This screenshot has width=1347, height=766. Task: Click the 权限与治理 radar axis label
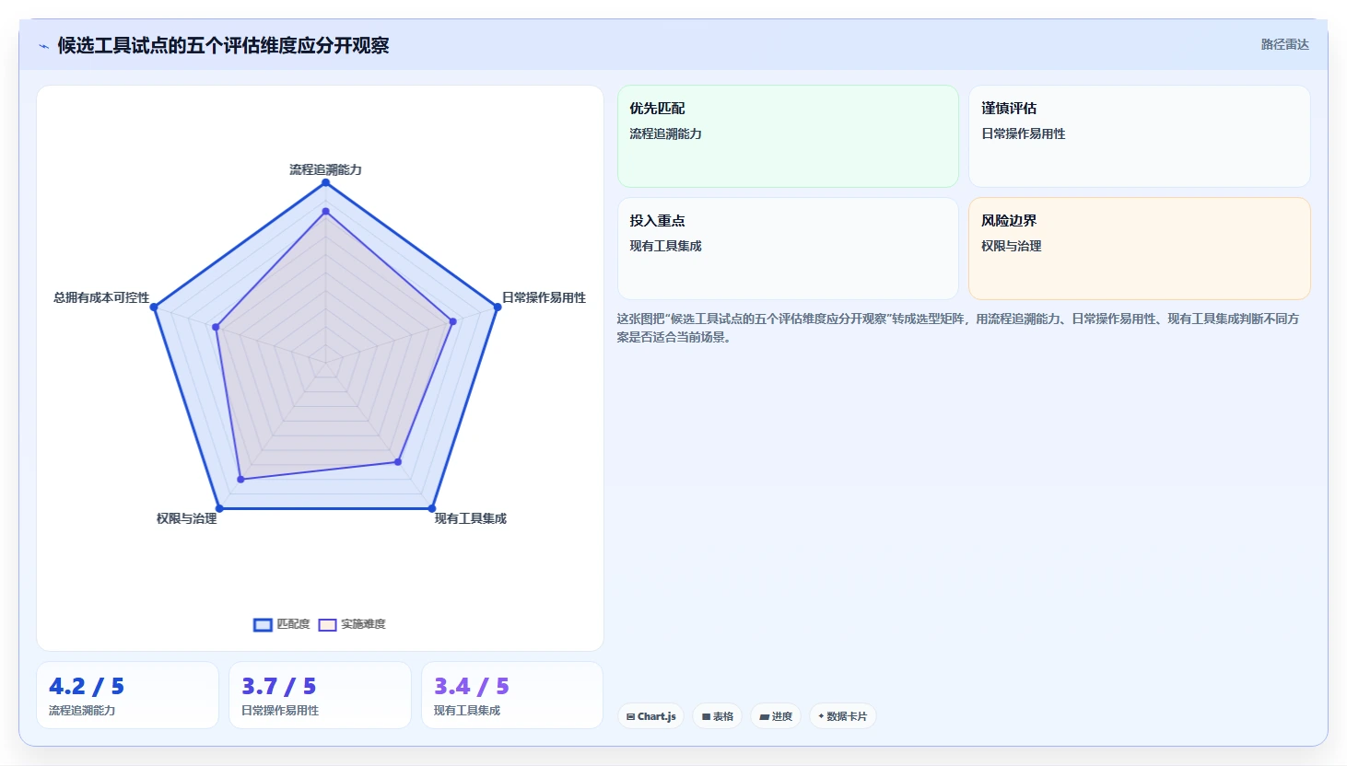(186, 518)
